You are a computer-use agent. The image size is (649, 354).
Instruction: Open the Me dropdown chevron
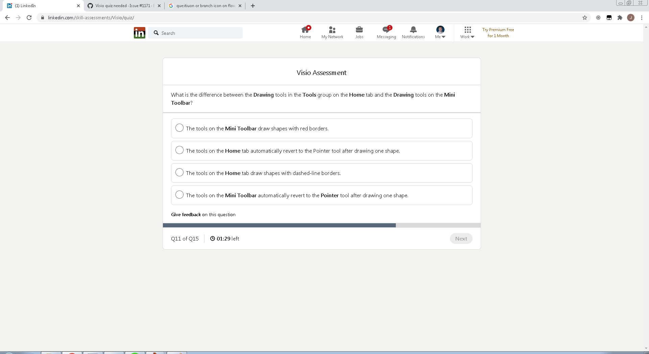pyautogui.click(x=443, y=36)
